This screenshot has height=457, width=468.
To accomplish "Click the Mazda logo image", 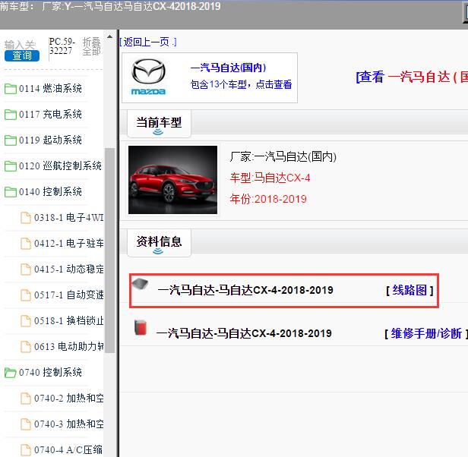I will pos(148,77).
